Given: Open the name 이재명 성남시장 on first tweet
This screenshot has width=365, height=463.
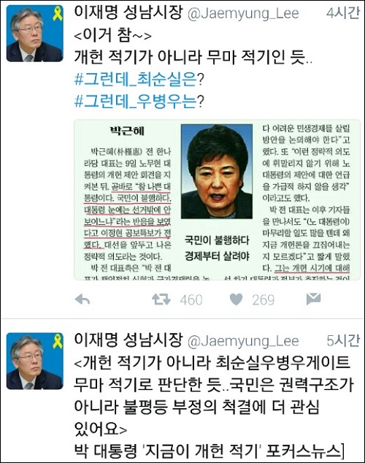Looking at the screenshot, I should [x=128, y=12].
